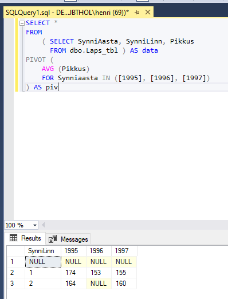Click the NULL cell under SynniLinn
The height and width of the screenshot is (299, 228).
tap(43, 262)
